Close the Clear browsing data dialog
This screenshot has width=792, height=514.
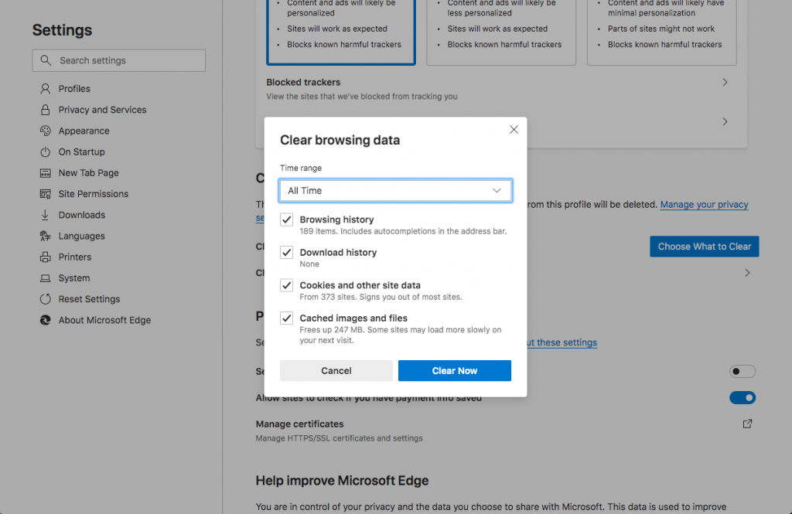(514, 130)
